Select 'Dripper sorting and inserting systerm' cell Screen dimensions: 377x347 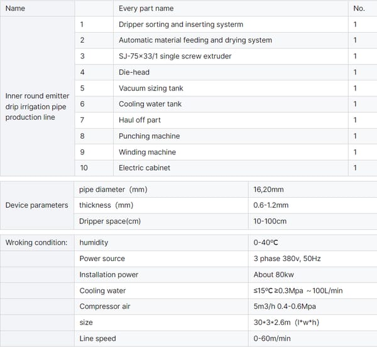point(181,24)
